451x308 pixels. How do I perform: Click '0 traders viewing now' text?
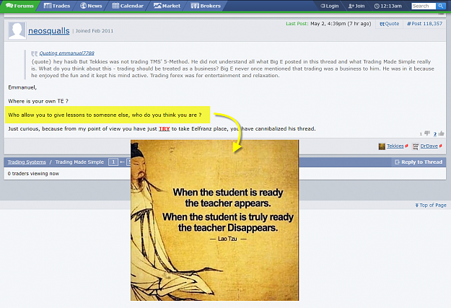[x=33, y=174]
